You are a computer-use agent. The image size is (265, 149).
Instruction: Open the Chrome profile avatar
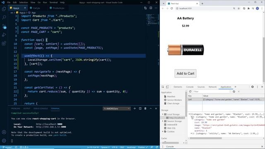(x=258, y=8)
